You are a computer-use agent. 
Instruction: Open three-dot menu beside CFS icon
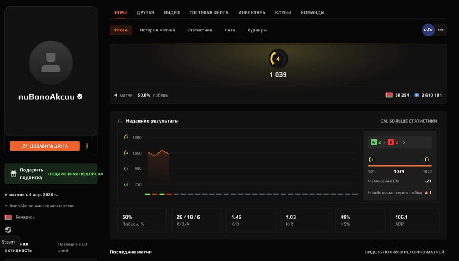pos(441,30)
